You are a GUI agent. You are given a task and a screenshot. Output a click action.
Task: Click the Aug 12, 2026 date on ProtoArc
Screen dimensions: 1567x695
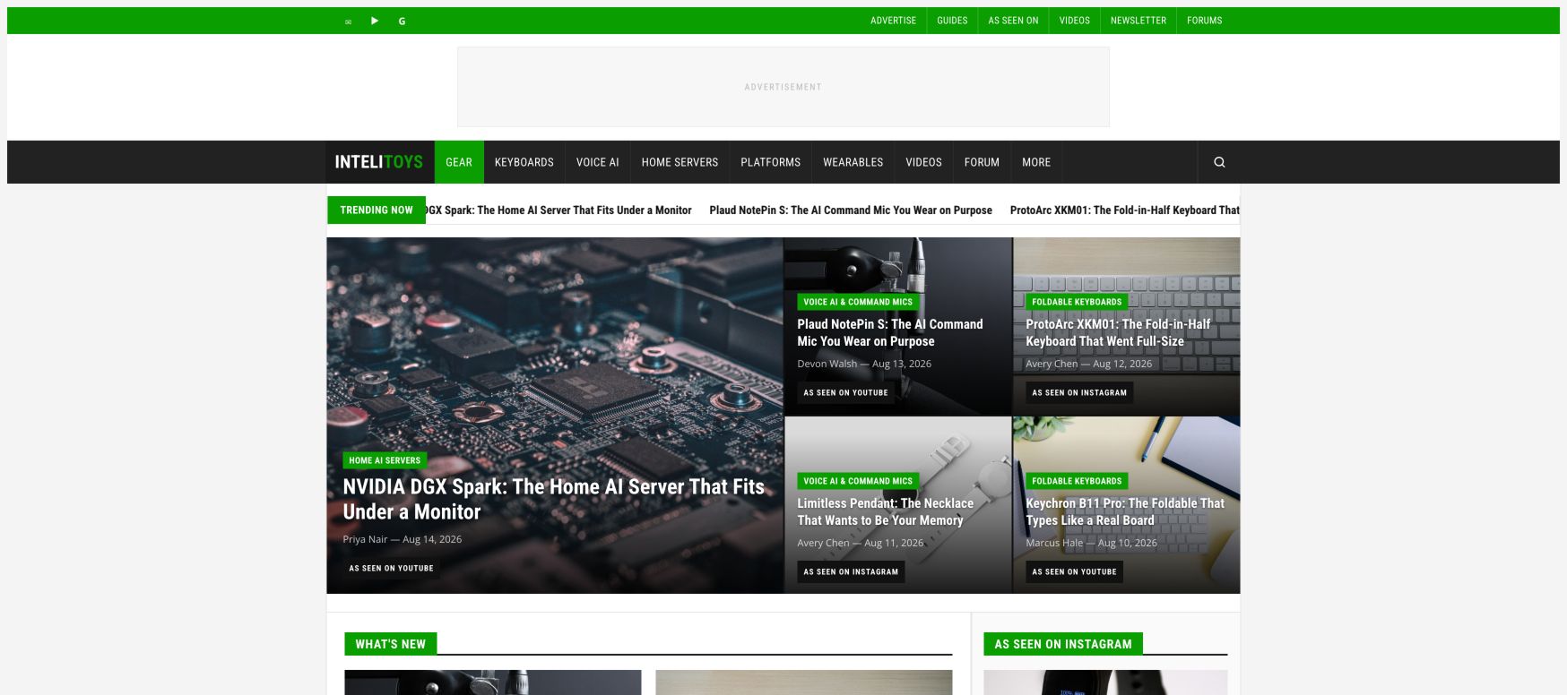coord(1122,364)
